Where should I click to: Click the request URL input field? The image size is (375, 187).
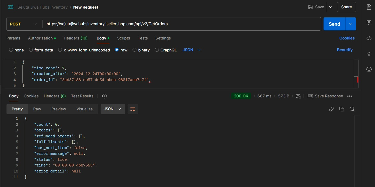(x=182, y=24)
